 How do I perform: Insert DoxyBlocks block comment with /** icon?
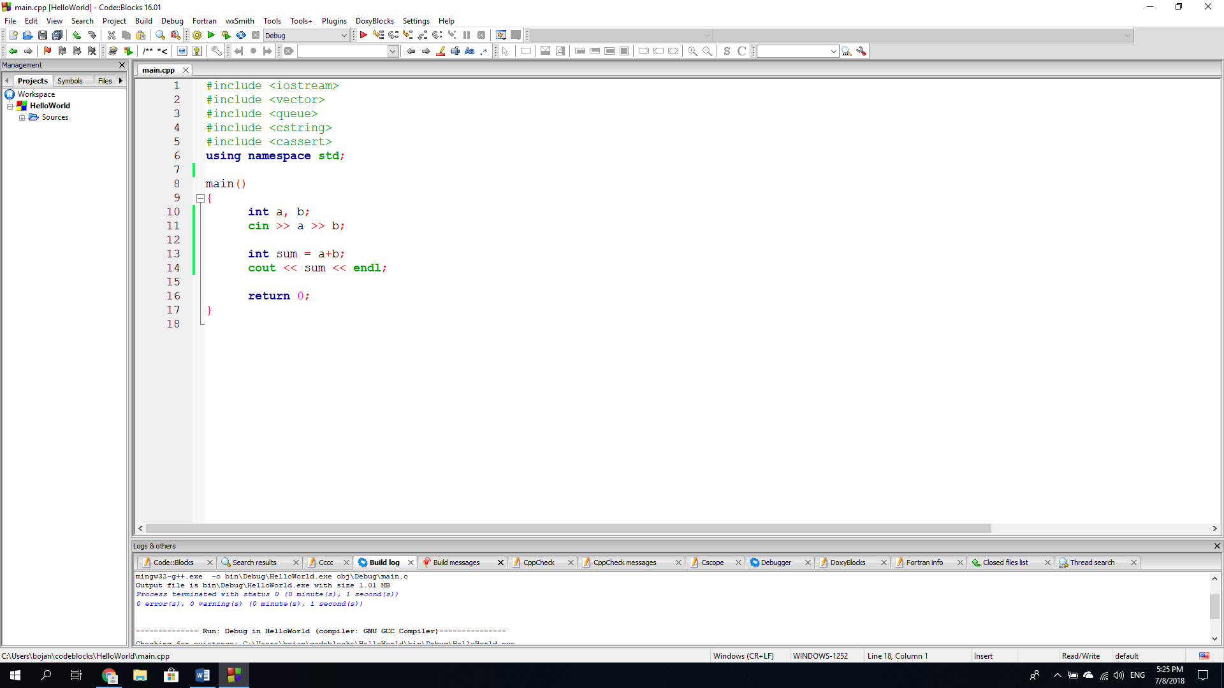tap(148, 51)
